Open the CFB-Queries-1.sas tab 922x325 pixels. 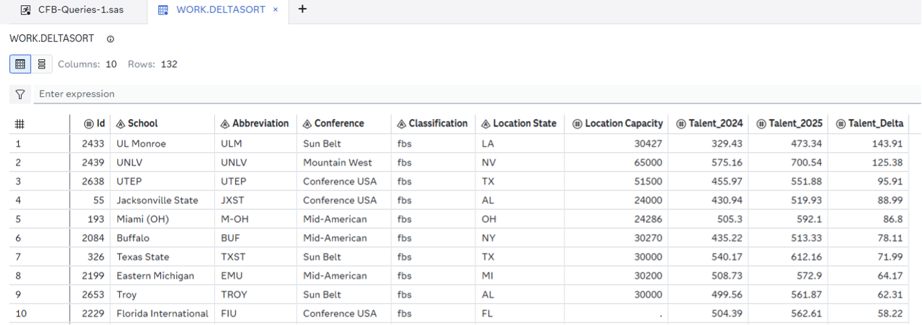81,10
